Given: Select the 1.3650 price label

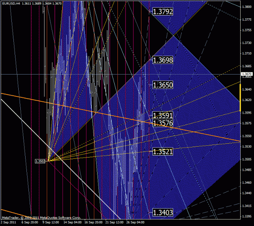Looking at the screenshot, I should [163, 85].
